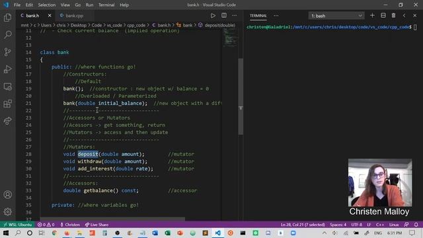Screen dimensions: 423x238
Task: Split the terminal panel
Action: click(x=383, y=16)
